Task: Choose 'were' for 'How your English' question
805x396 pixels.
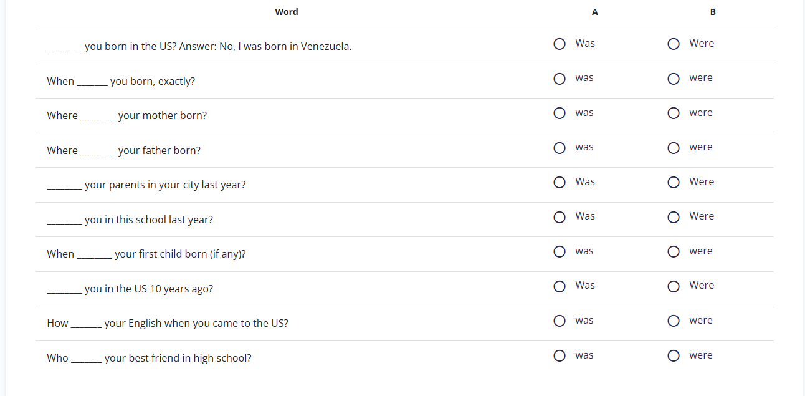Action: (674, 321)
